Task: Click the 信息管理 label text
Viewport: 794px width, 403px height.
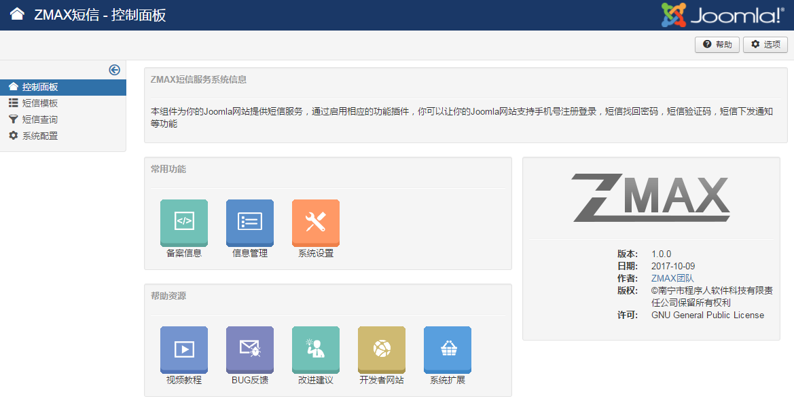Action: [x=250, y=253]
